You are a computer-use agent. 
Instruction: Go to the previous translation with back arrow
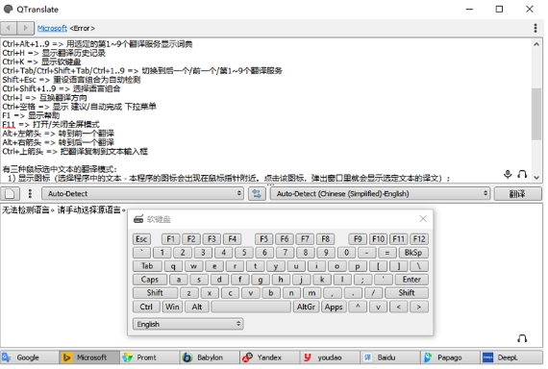(9, 28)
